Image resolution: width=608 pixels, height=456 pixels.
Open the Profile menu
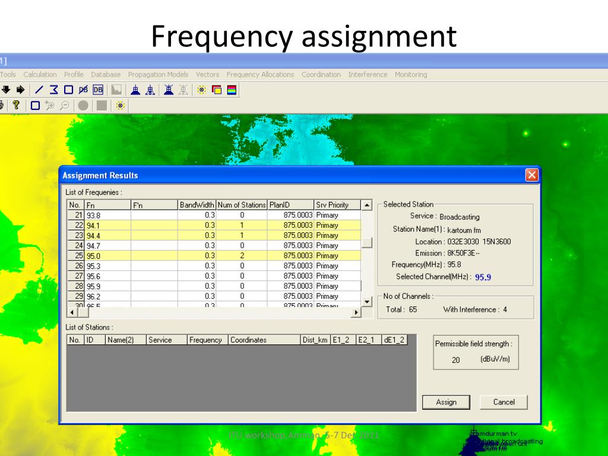click(x=74, y=74)
